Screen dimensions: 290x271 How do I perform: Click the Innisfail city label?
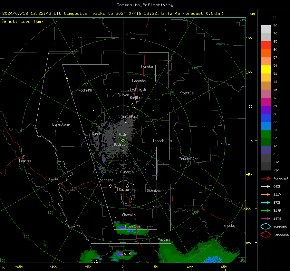point(130,117)
